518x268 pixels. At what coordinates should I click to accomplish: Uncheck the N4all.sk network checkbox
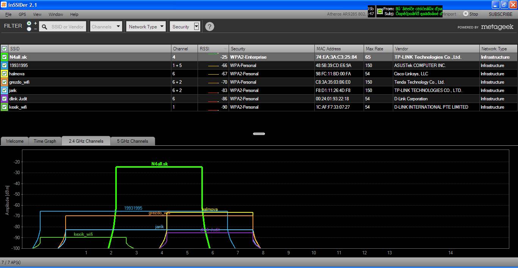(x=5, y=57)
